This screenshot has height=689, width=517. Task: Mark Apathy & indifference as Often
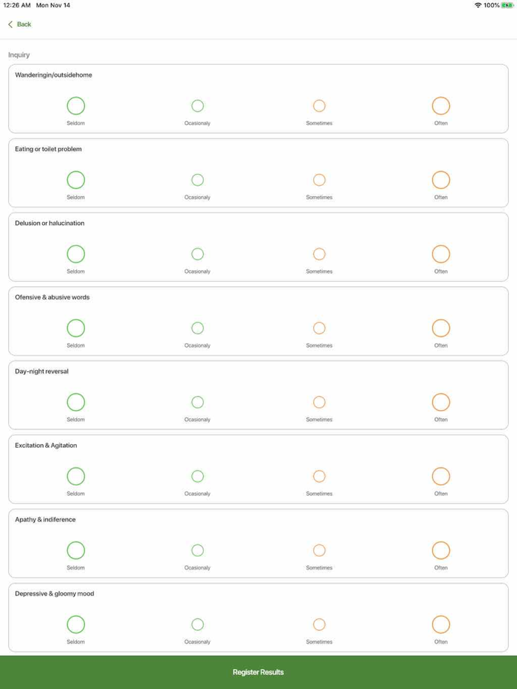441,550
